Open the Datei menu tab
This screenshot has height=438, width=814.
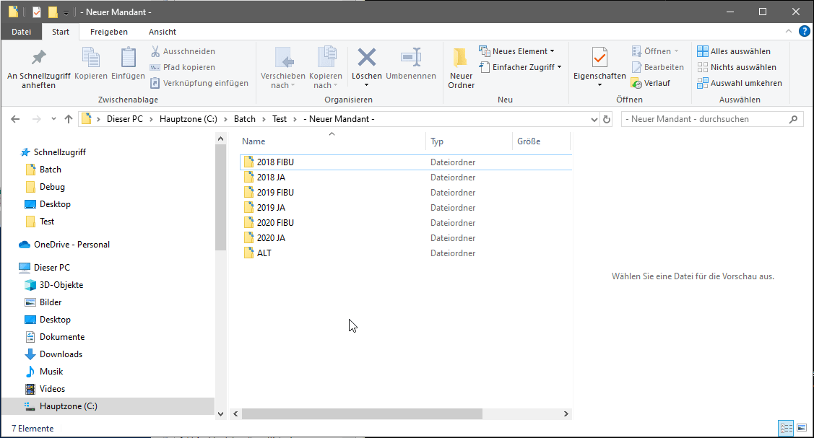pos(22,32)
